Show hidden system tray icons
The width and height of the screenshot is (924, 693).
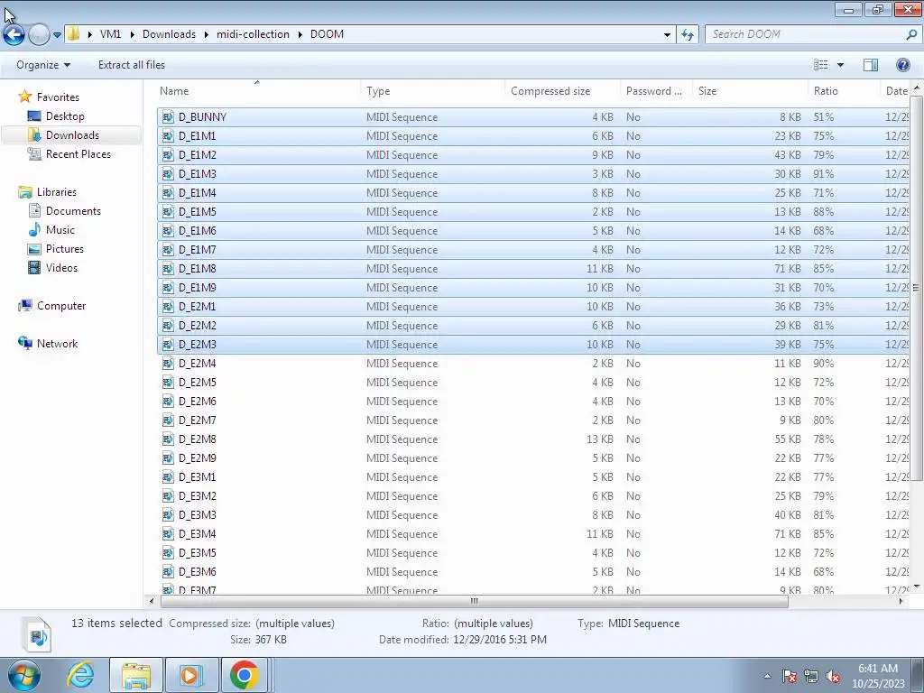tap(767, 677)
